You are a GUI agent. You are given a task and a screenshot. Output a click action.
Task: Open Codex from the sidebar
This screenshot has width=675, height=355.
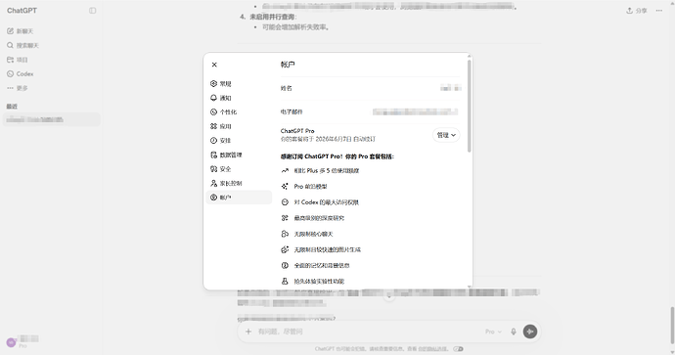click(x=51, y=73)
